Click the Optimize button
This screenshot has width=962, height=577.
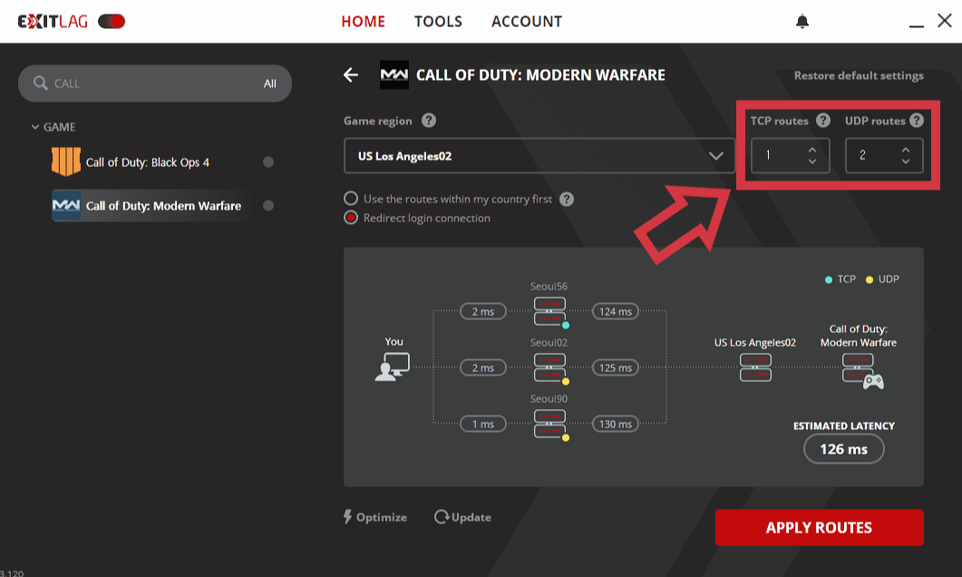click(374, 517)
